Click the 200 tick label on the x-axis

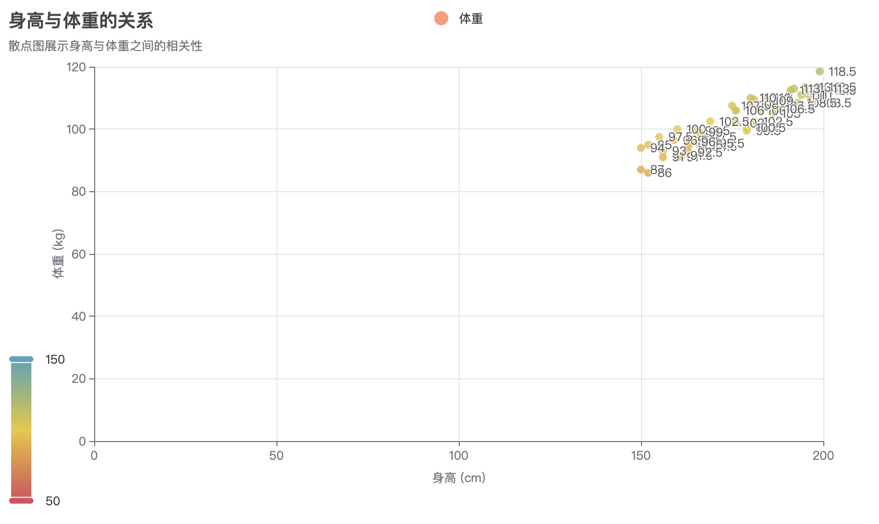click(823, 456)
